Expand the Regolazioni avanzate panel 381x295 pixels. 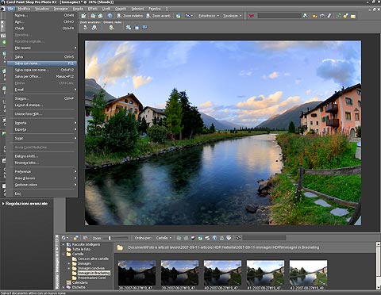[3, 204]
